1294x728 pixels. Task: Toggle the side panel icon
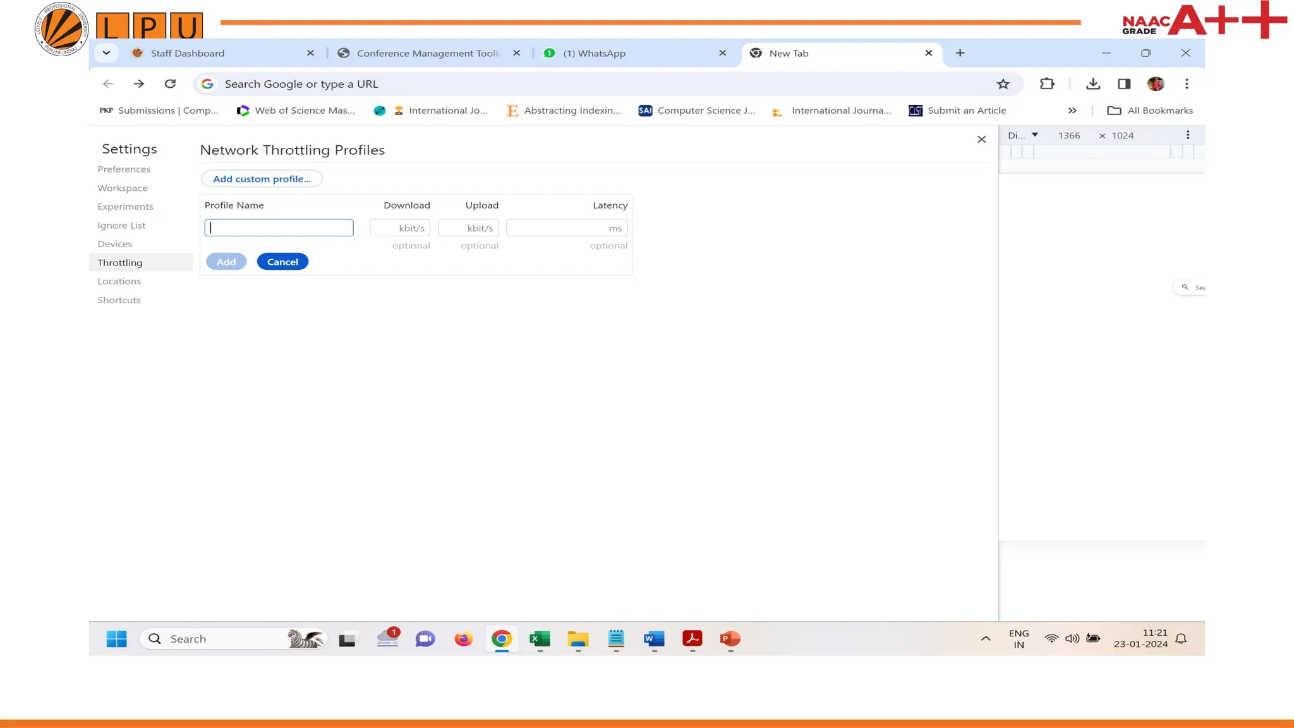tap(1124, 84)
